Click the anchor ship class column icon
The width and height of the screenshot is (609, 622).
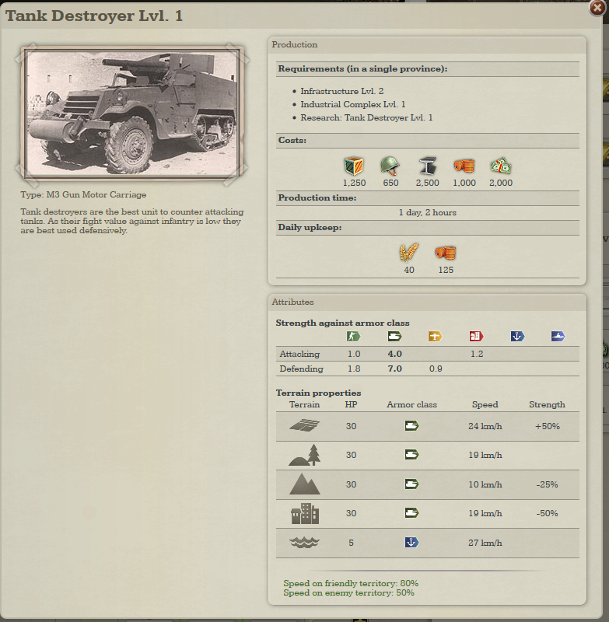click(517, 337)
